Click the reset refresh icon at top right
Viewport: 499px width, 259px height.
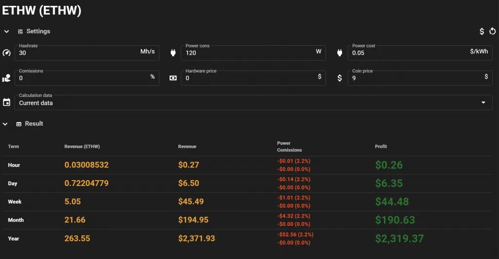point(492,31)
